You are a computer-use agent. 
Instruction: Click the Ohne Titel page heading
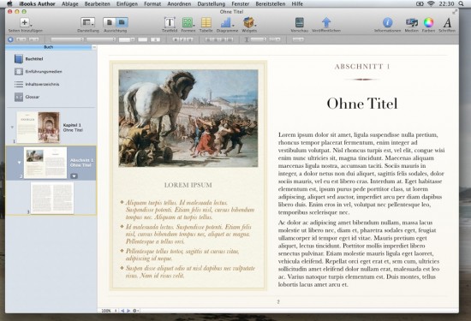pyautogui.click(x=362, y=104)
